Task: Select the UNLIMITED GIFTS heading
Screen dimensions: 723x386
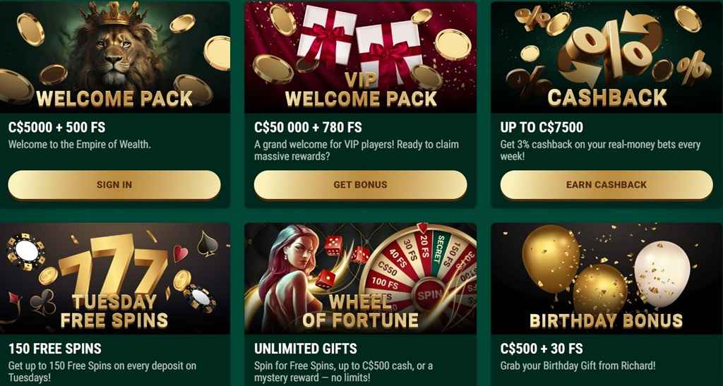Action: [306, 349]
